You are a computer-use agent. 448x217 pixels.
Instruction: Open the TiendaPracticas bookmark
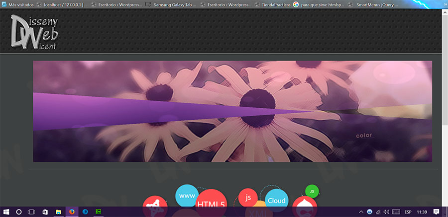pyautogui.click(x=272, y=4)
